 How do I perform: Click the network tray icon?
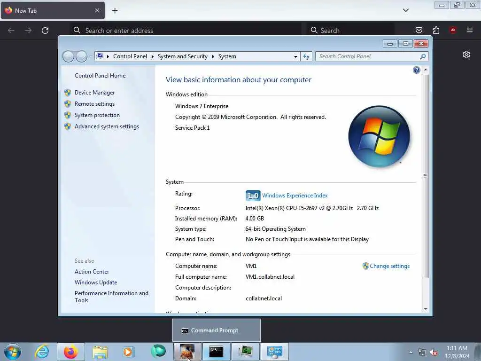click(x=422, y=353)
